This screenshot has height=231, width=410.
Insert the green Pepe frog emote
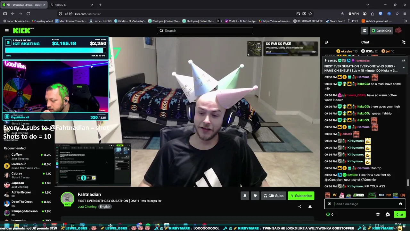372,195
